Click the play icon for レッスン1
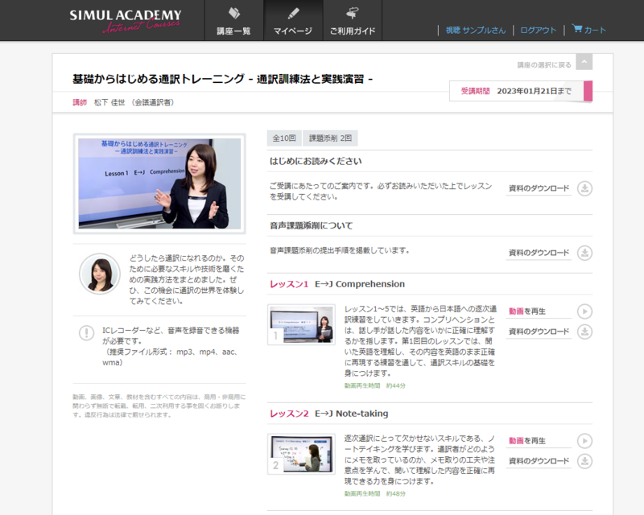Screen dimensions: 644x515 pos(585,311)
